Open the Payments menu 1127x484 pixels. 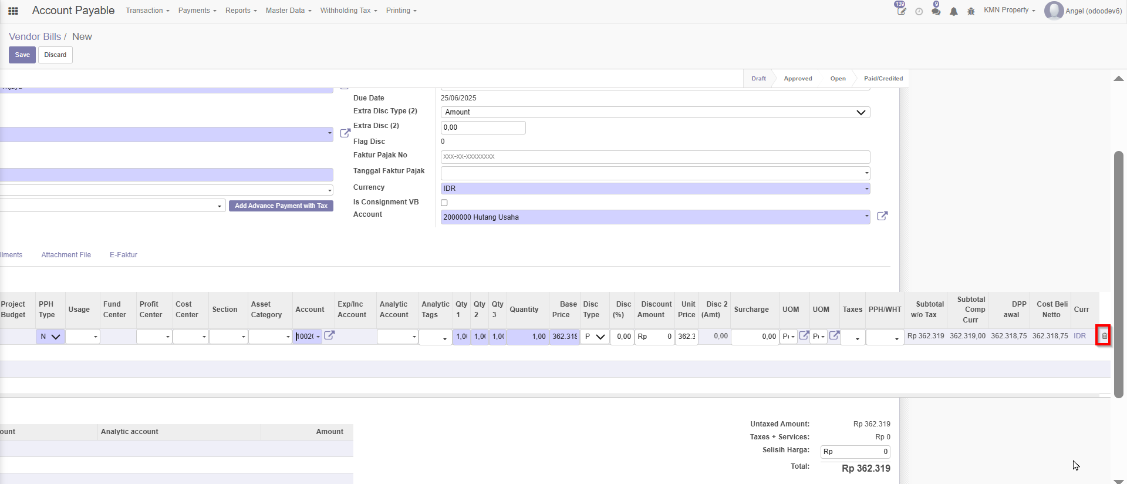[197, 11]
